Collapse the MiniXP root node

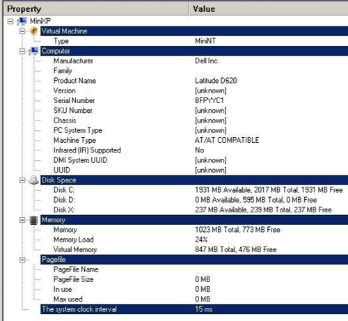click(10, 22)
